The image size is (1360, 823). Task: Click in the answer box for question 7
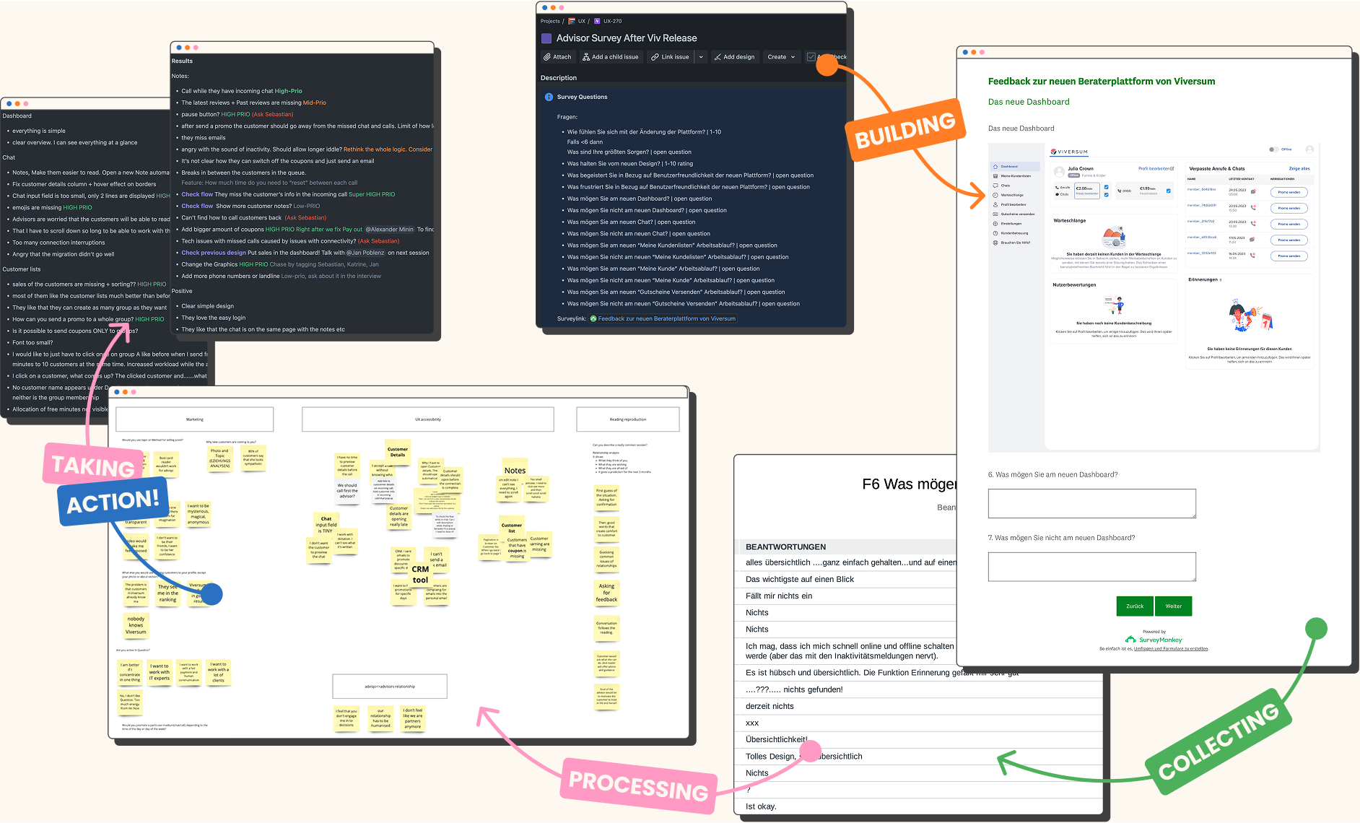tap(1091, 567)
